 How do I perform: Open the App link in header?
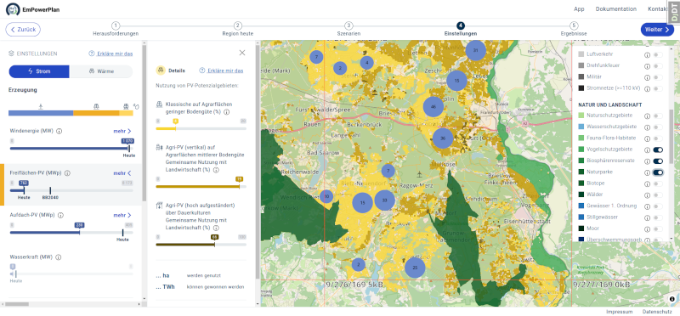point(579,9)
